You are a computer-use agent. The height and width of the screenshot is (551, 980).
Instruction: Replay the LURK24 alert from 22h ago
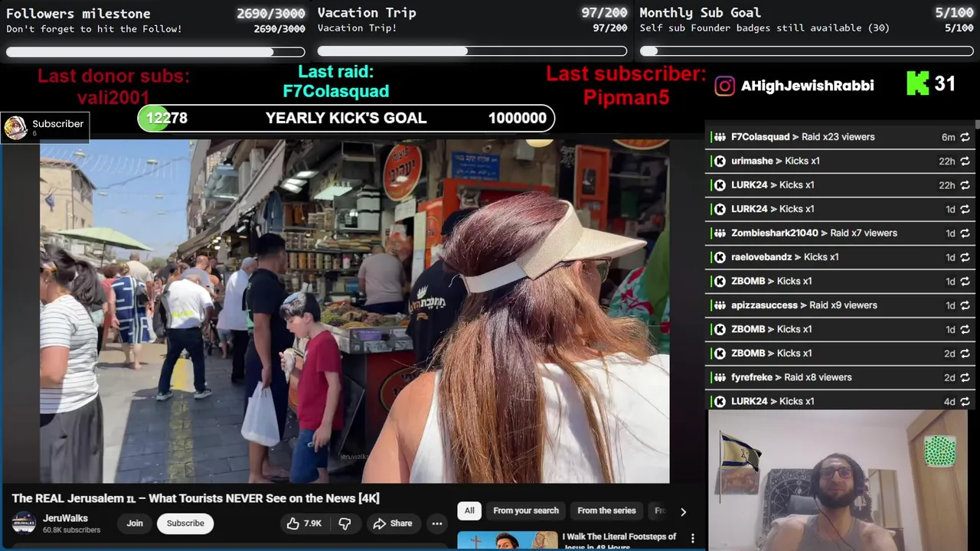pos(965,185)
